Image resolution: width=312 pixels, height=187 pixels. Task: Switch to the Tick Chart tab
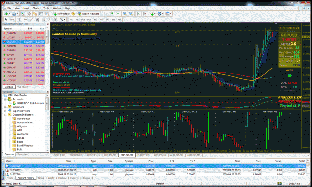click(x=22, y=87)
